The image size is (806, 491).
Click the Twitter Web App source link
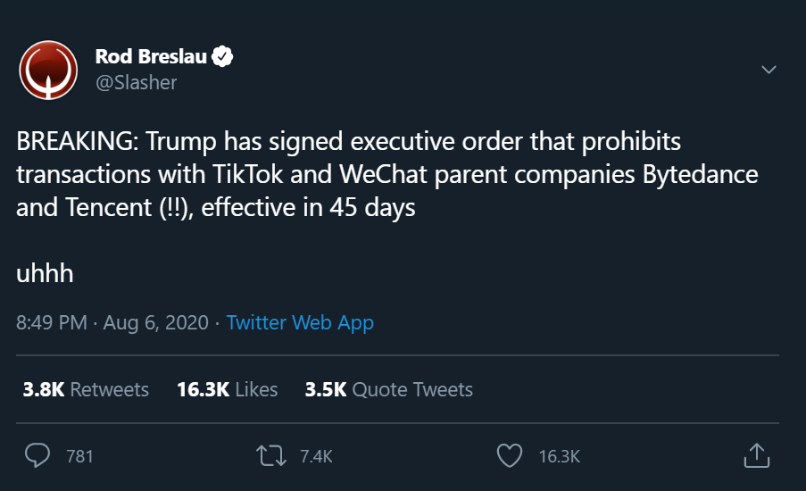click(x=300, y=322)
